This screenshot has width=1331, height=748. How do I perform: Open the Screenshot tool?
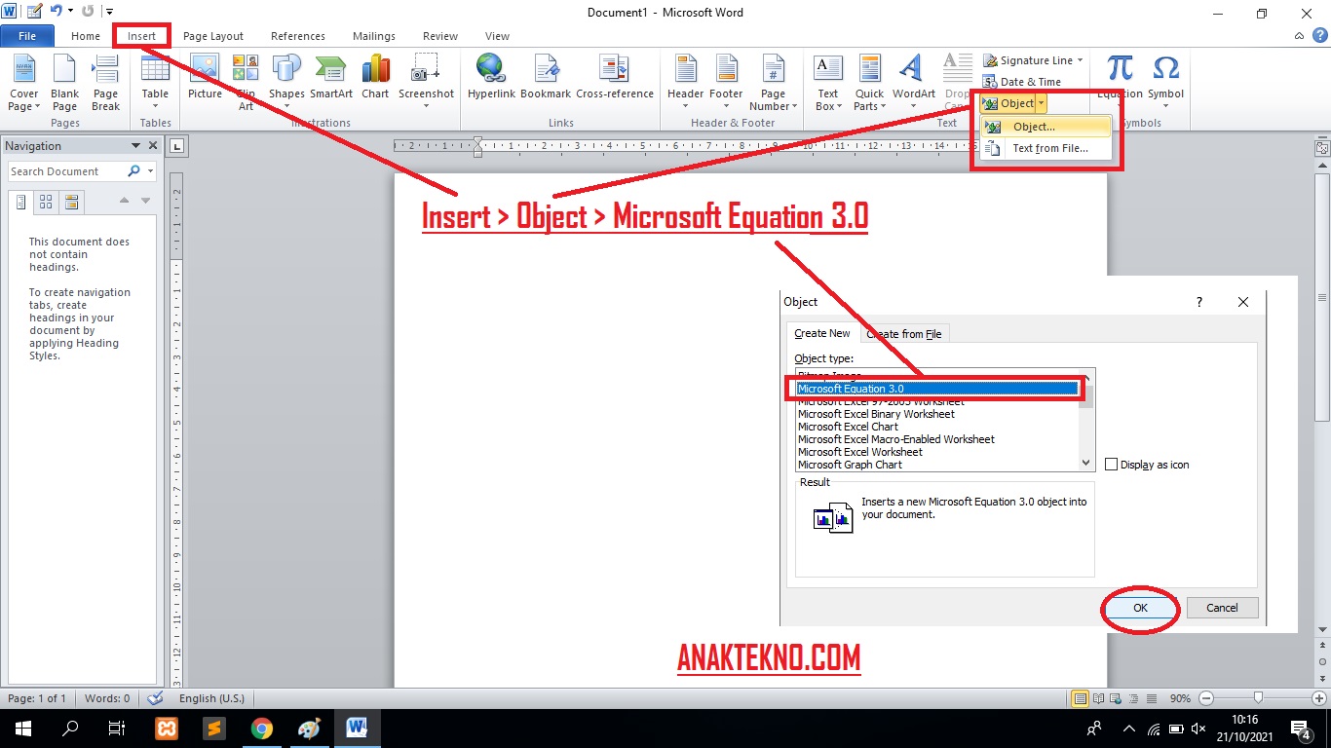click(426, 83)
